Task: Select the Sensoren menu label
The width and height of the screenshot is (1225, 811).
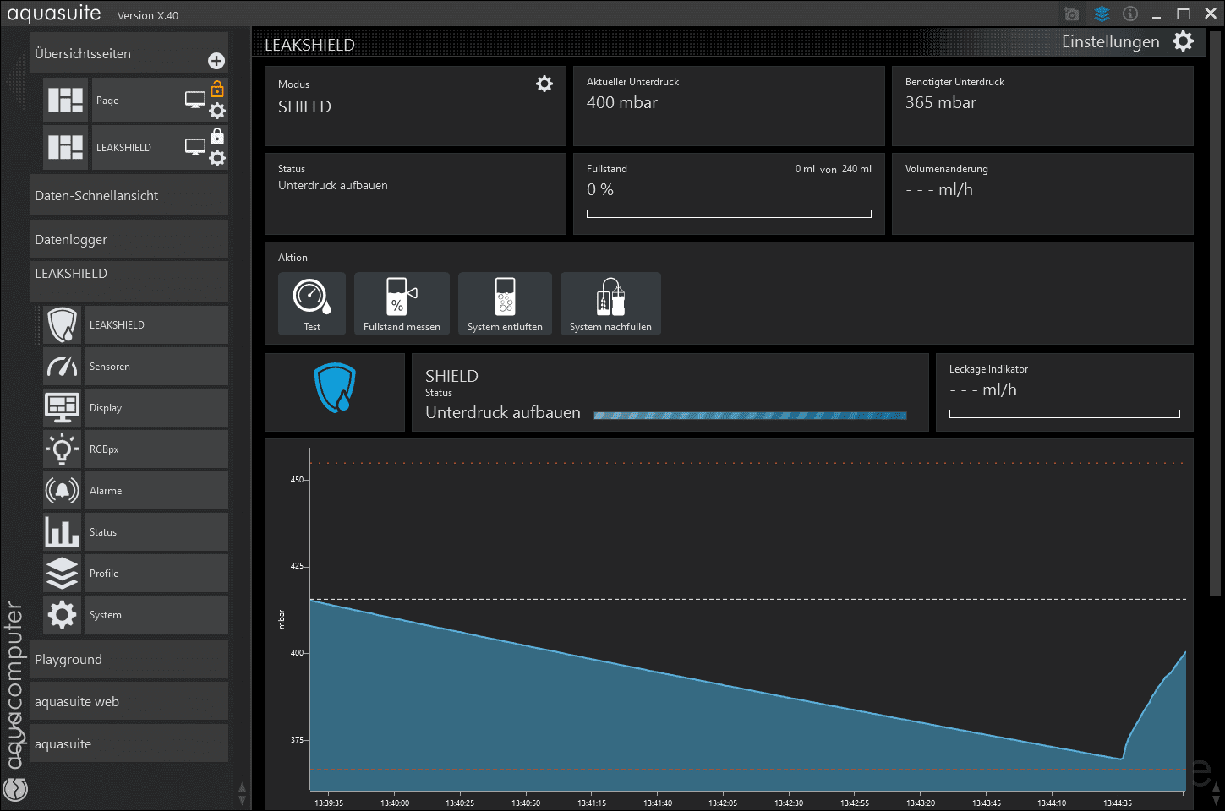Action: click(110, 367)
